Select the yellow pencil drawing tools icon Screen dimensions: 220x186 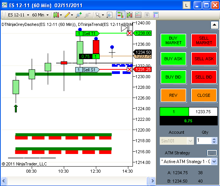point(67,15)
